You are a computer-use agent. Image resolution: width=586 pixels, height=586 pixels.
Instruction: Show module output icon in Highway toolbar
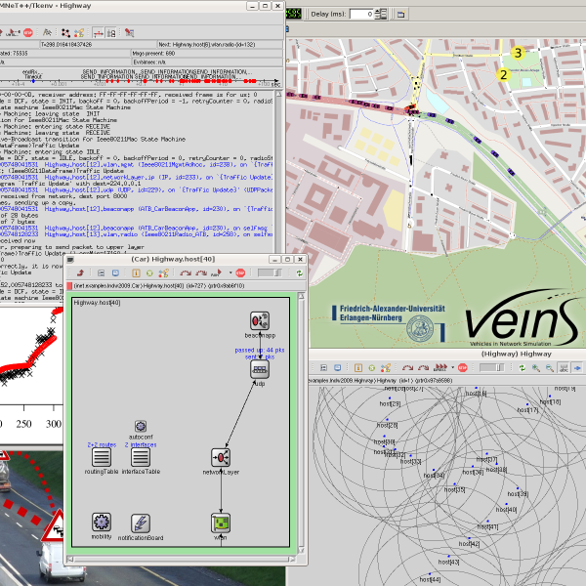[x=338, y=368]
